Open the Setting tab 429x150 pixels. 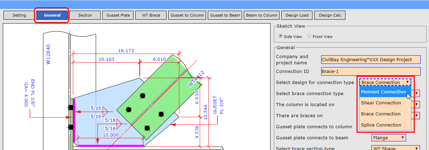click(19, 15)
